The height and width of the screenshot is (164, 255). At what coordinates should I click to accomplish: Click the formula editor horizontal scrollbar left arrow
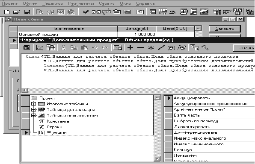[x=25, y=90]
